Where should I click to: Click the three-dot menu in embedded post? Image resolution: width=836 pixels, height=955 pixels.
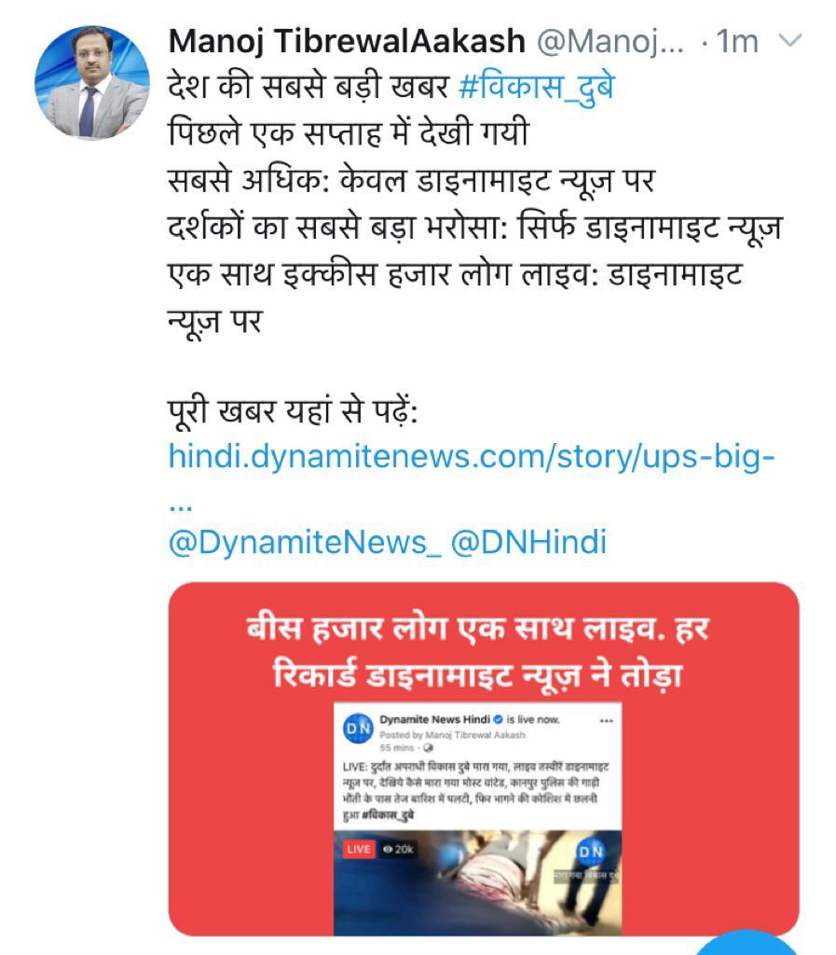(606, 721)
